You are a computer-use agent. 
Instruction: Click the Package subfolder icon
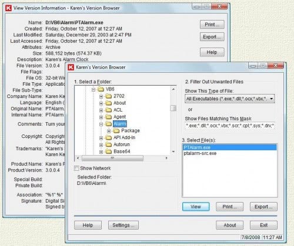(x=116, y=130)
